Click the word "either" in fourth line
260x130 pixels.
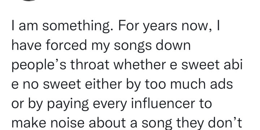click(104, 84)
